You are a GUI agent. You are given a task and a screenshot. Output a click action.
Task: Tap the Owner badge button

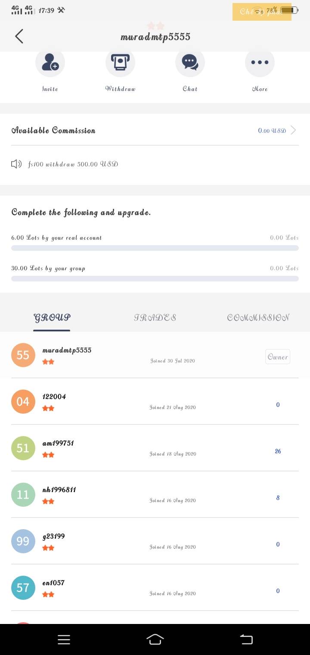[278, 357]
